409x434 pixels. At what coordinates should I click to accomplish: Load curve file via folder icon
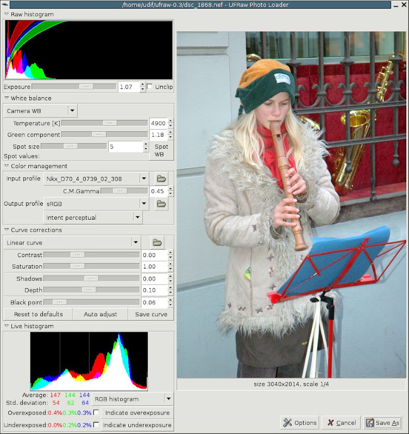157,242
